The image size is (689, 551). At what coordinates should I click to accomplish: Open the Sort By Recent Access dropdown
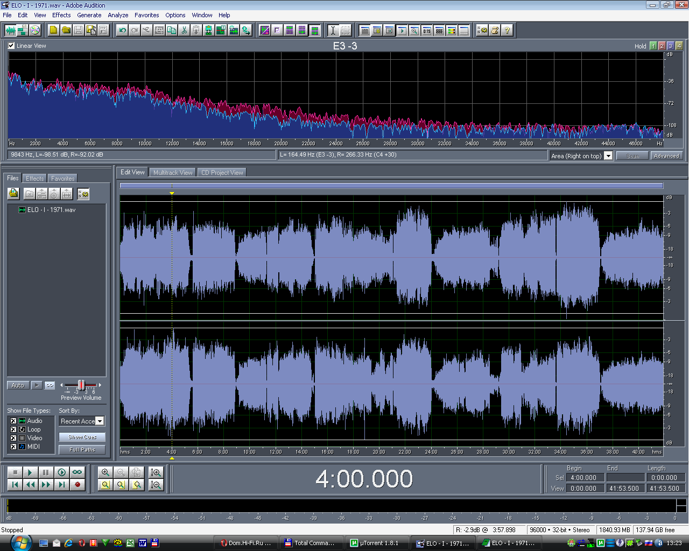[100, 421]
